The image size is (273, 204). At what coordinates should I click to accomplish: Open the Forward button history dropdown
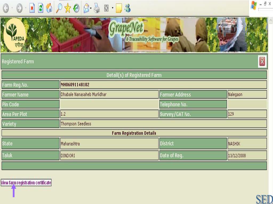click(x=26, y=8)
